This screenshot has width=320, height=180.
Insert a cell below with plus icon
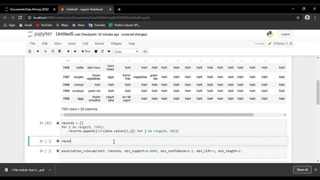(38, 51)
